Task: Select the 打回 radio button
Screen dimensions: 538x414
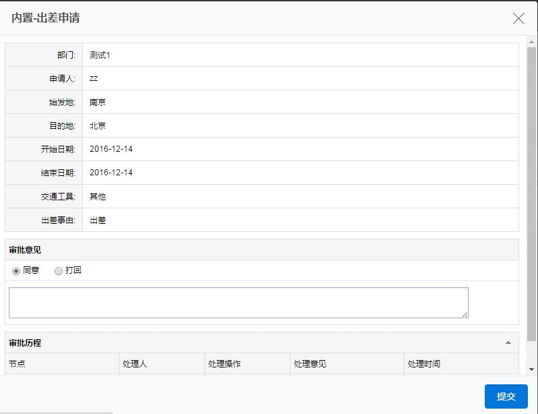Action: click(59, 271)
